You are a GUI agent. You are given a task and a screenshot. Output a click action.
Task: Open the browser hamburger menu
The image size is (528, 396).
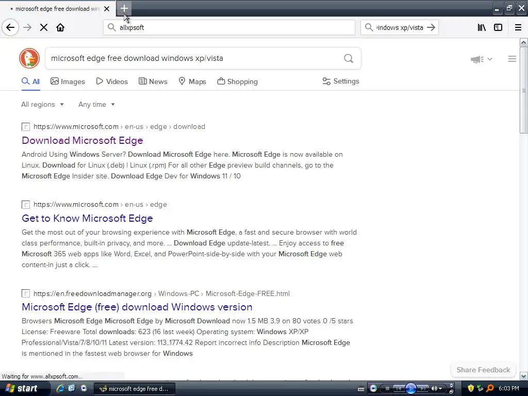point(518,27)
